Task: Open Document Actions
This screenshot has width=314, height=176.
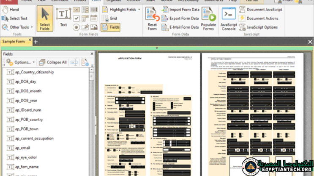Action: pos(259,19)
